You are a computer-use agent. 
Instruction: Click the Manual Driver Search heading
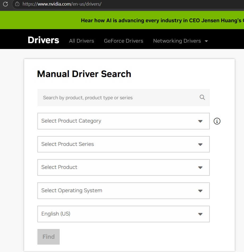point(84,74)
